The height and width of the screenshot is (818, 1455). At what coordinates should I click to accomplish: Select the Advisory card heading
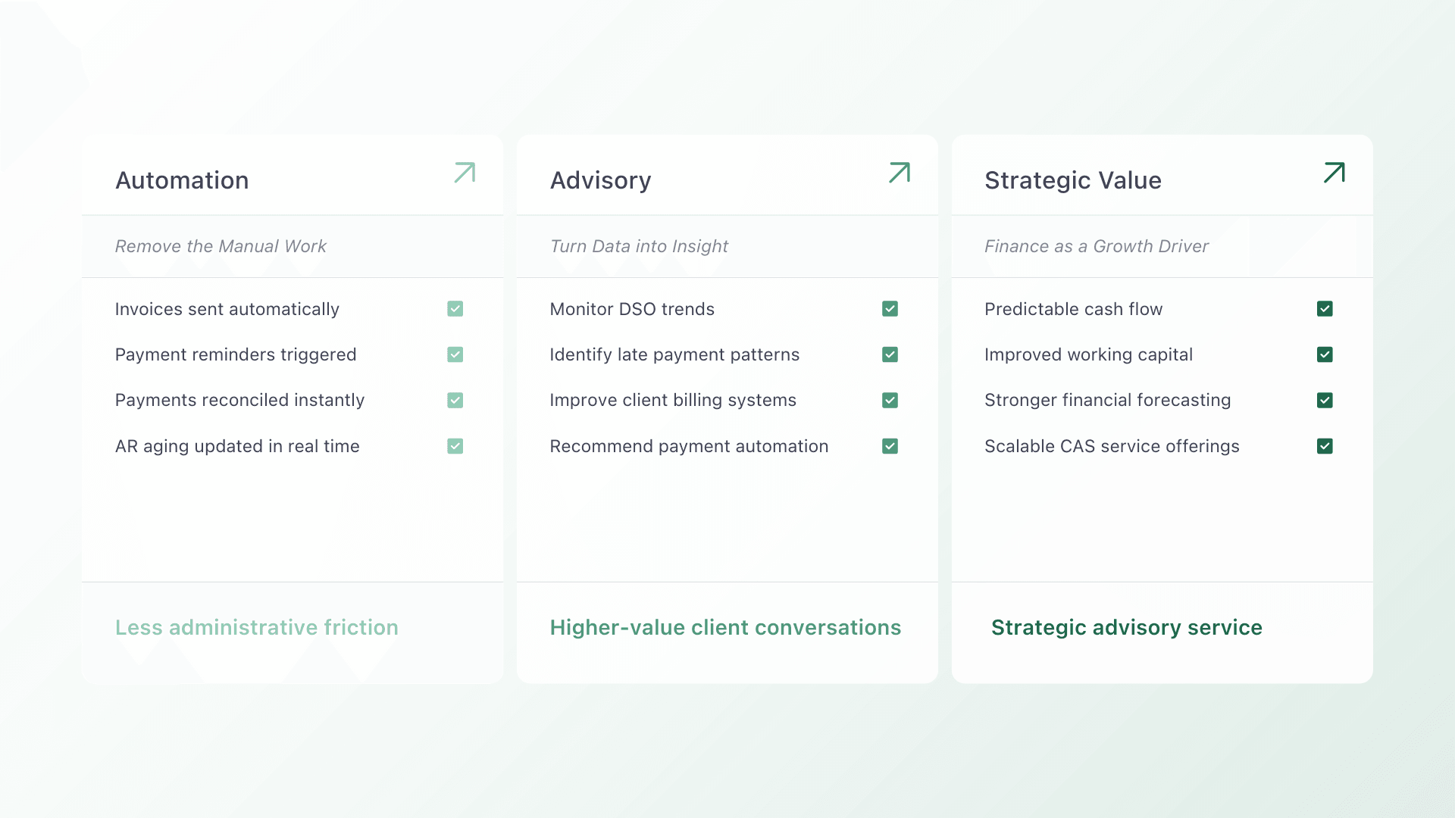(600, 180)
